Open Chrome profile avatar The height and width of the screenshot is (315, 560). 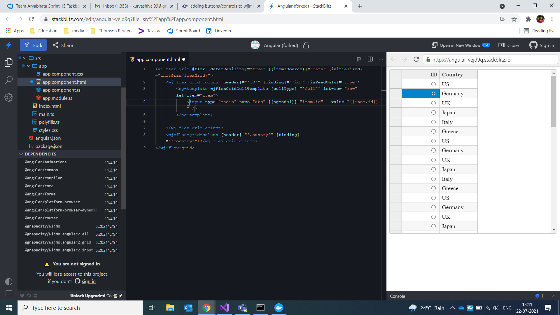tap(540, 19)
